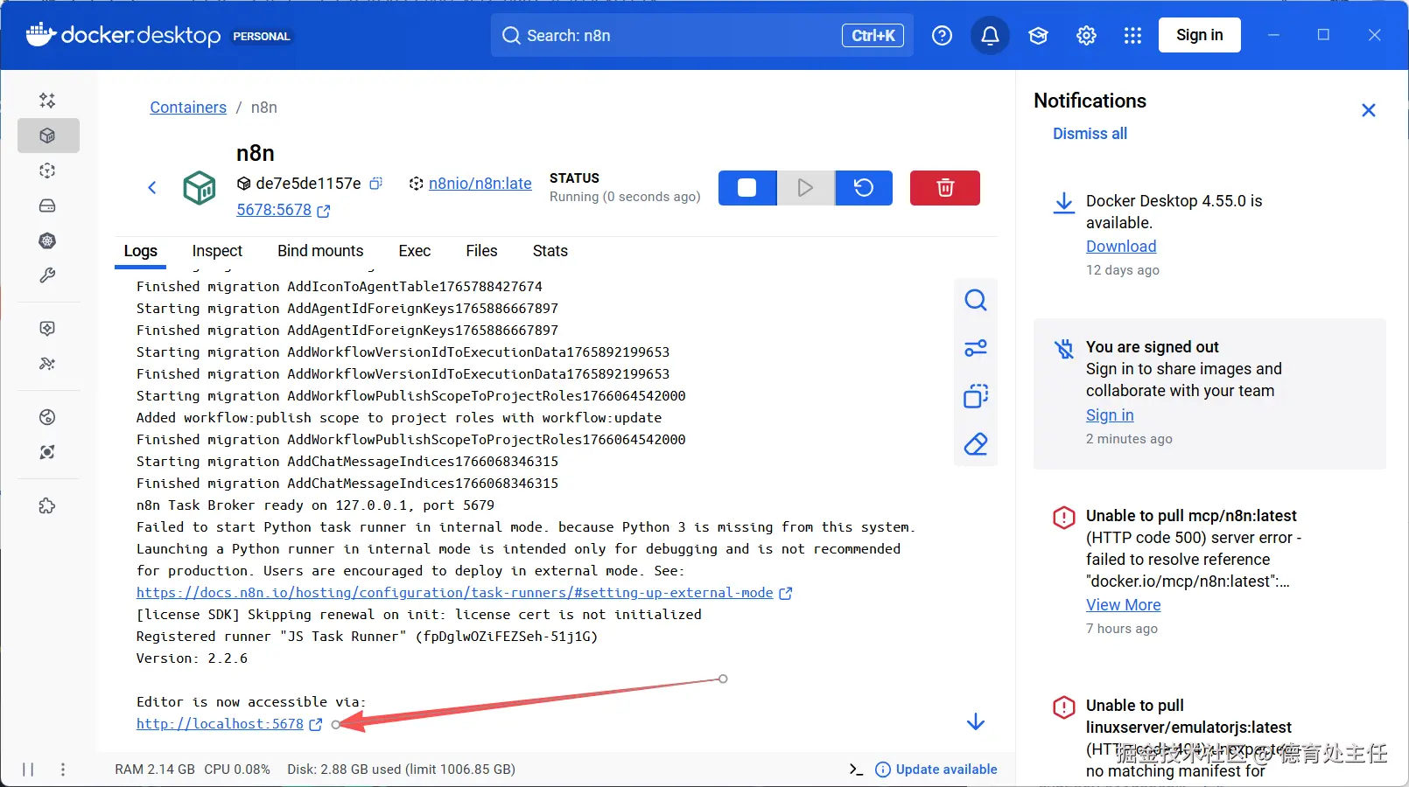1409x787 pixels.
Task: Copy logs to clipboard icon
Action: [976, 396]
